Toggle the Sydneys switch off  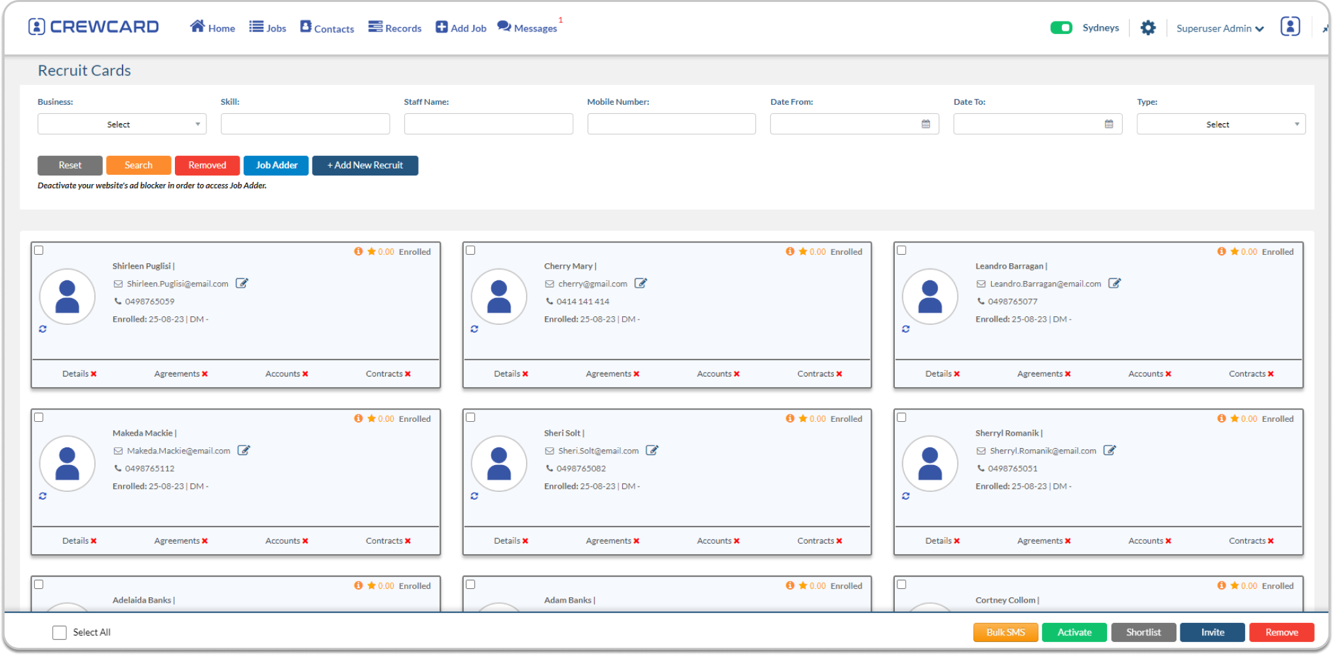coord(1062,28)
